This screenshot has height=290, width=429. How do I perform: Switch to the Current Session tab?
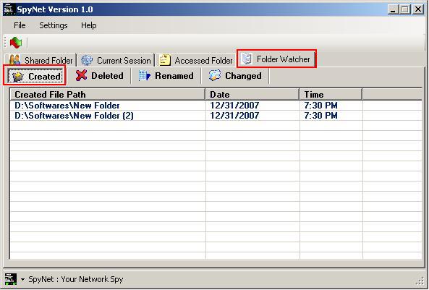pos(116,60)
